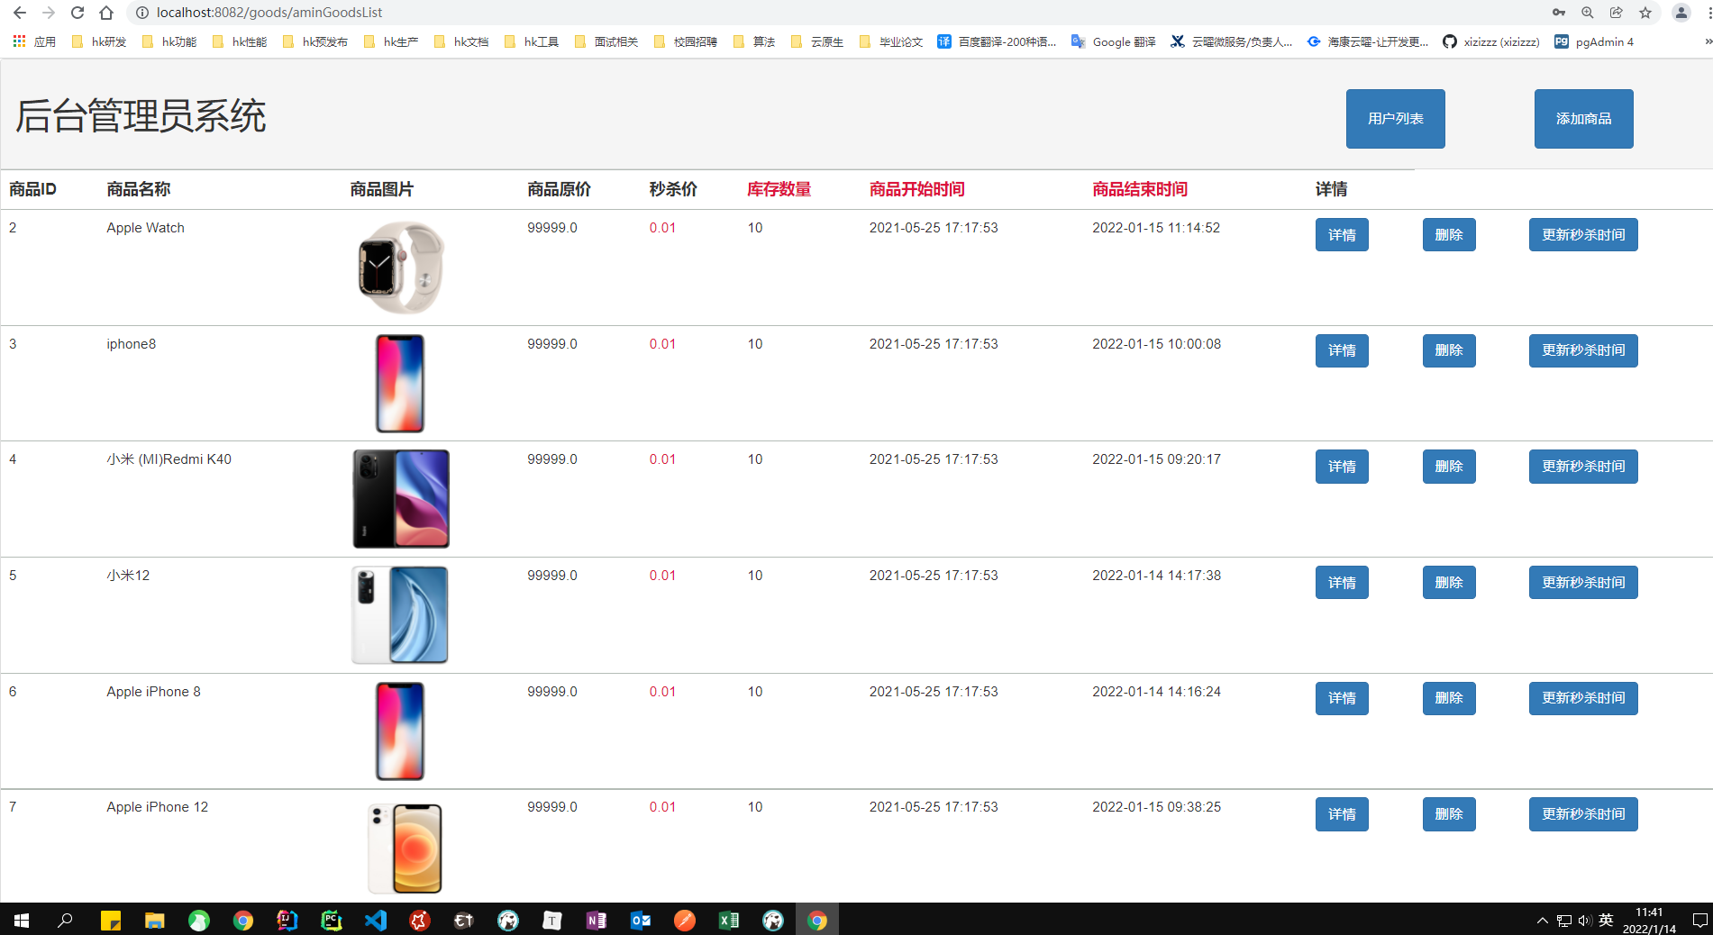Viewport: 1713px width, 935px height.
Task: Update seckill time for iphone8
Action: 1583,350
